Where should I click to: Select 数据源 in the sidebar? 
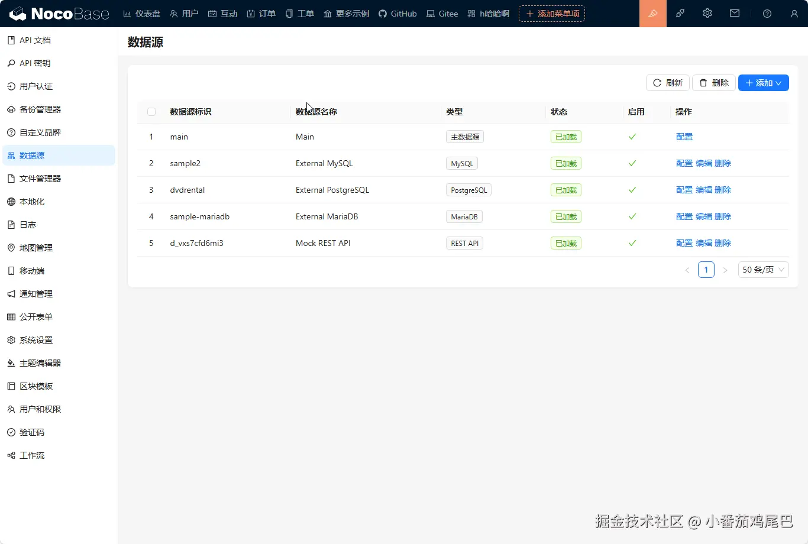(x=59, y=156)
